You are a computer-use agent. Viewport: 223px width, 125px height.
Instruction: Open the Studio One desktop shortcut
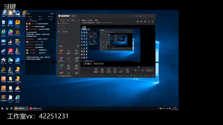coord(3,61)
